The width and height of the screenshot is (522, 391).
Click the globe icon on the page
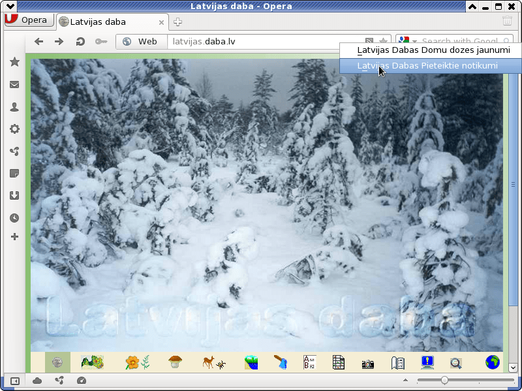[x=493, y=362]
